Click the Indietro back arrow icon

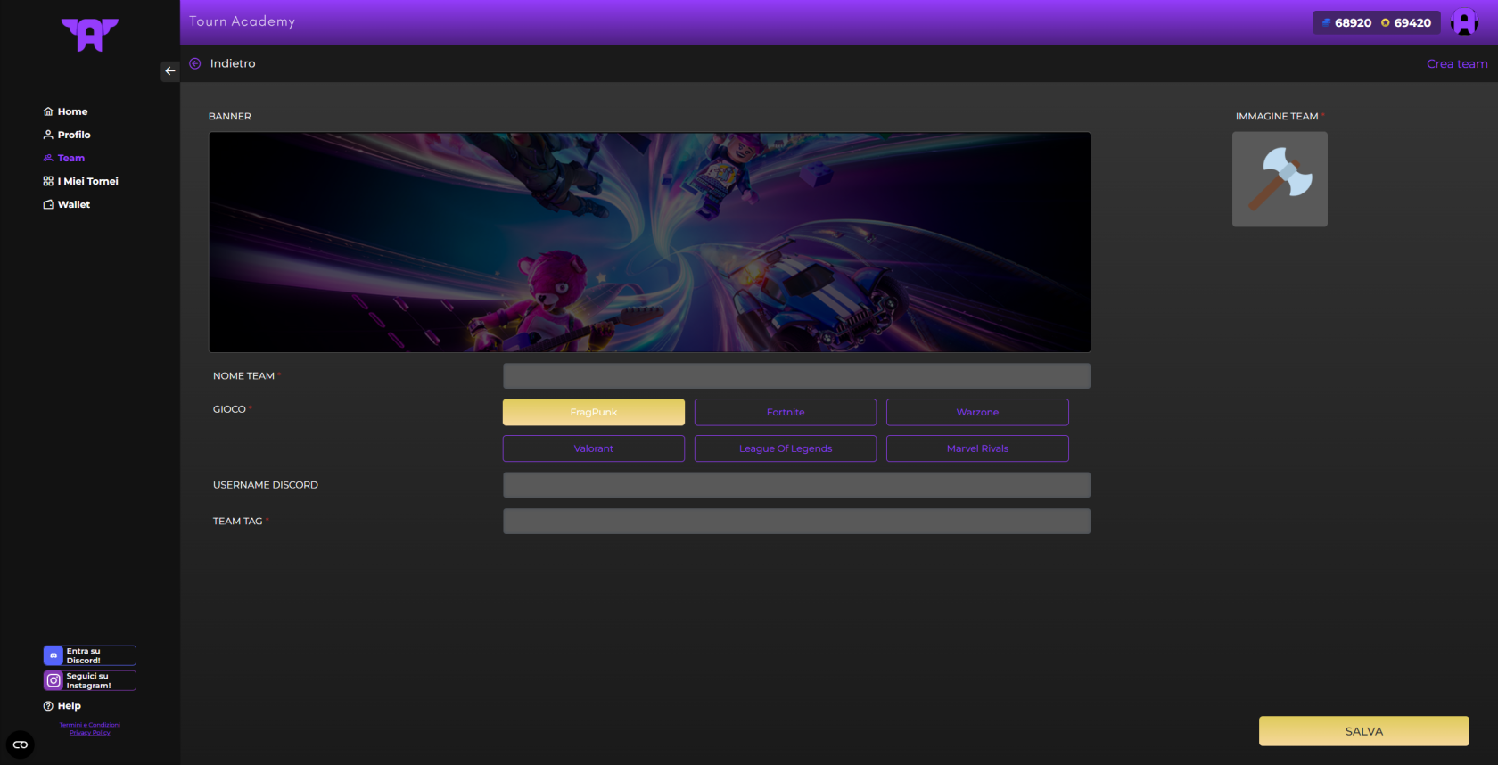(195, 63)
